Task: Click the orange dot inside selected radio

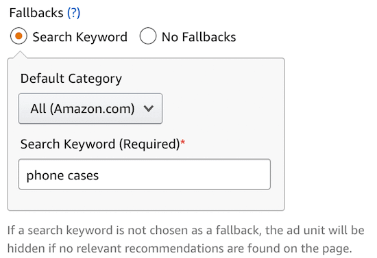Action: coord(19,36)
